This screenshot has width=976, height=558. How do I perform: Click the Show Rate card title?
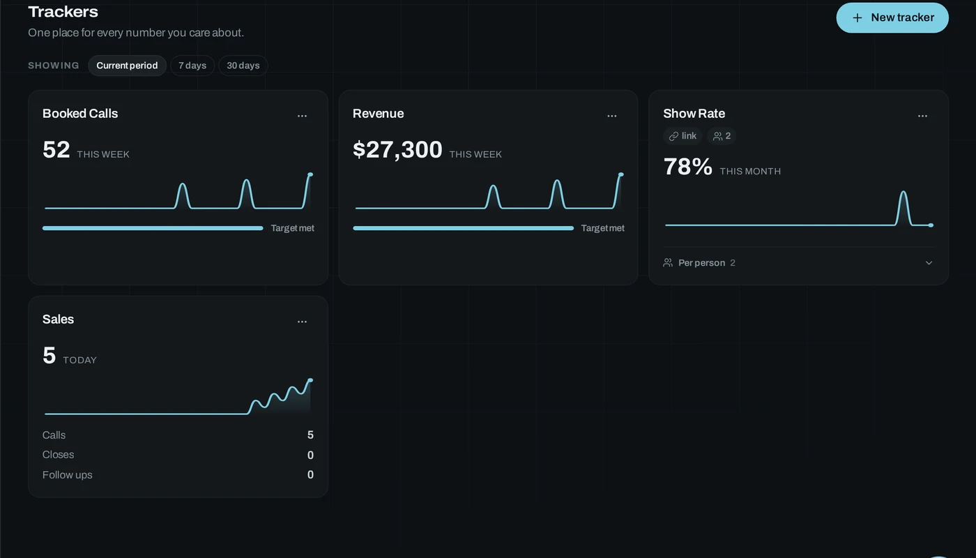click(x=694, y=114)
